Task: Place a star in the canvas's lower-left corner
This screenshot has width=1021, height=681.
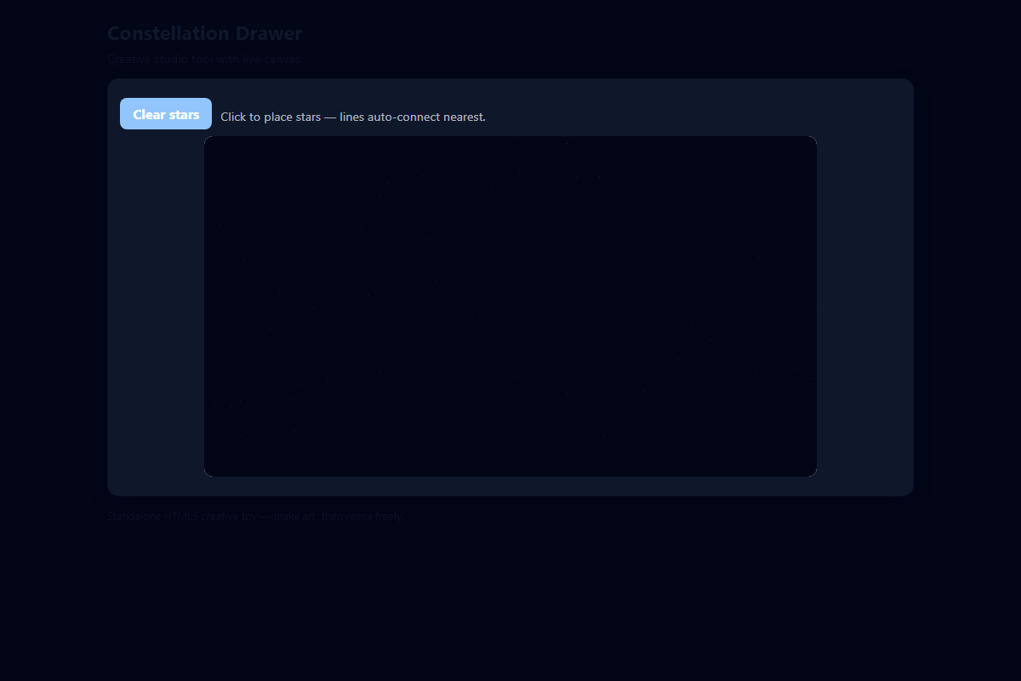Action: click(x=218, y=463)
